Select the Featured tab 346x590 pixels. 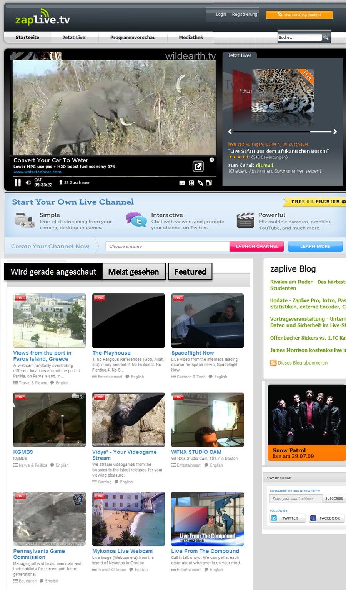pos(190,272)
